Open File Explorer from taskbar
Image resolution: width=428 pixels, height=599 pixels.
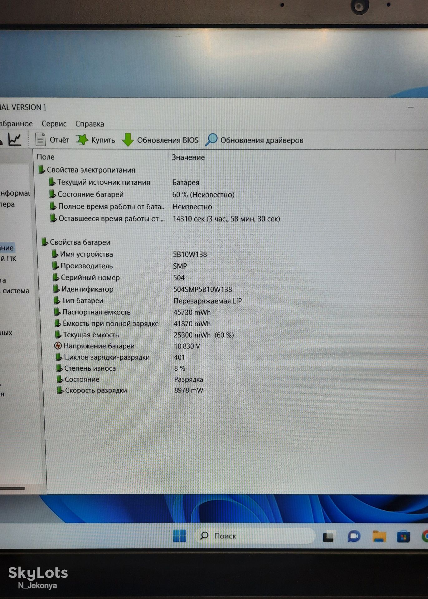click(x=379, y=536)
